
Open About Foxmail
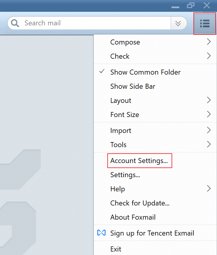pos(133,217)
